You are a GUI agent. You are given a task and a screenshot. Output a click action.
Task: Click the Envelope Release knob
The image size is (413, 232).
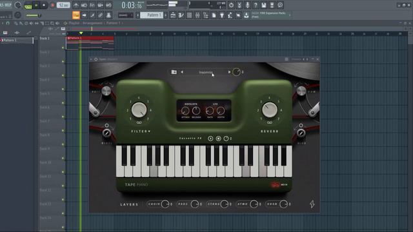[196, 111]
